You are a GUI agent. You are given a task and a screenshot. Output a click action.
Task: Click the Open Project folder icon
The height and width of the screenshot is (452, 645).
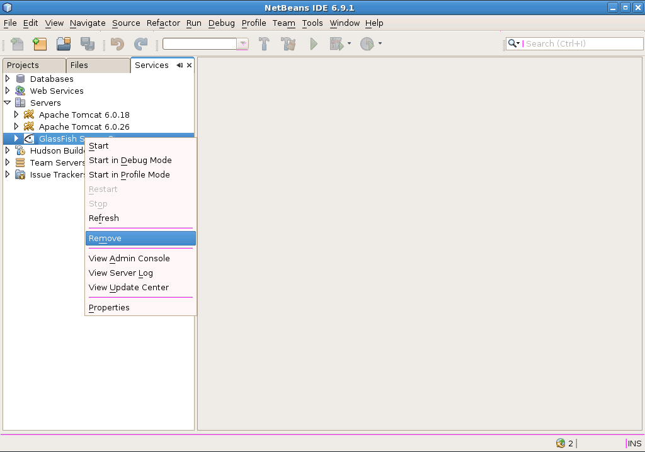pyautogui.click(x=63, y=44)
